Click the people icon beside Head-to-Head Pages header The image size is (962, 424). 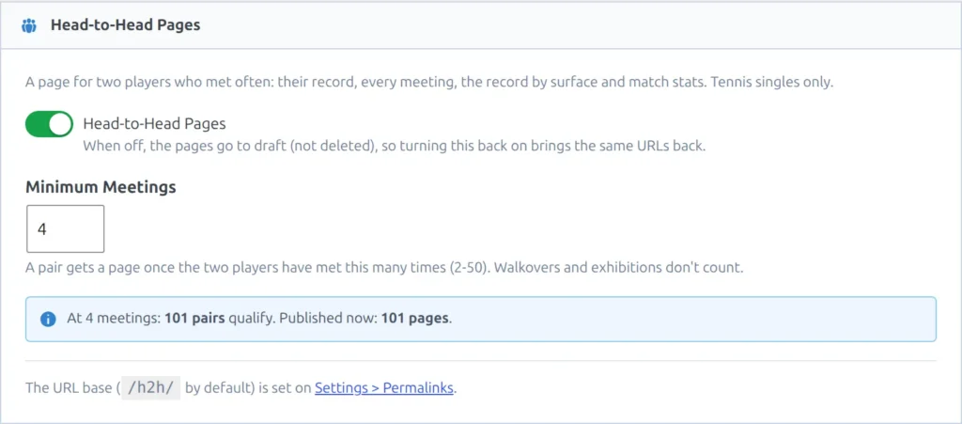(x=29, y=25)
